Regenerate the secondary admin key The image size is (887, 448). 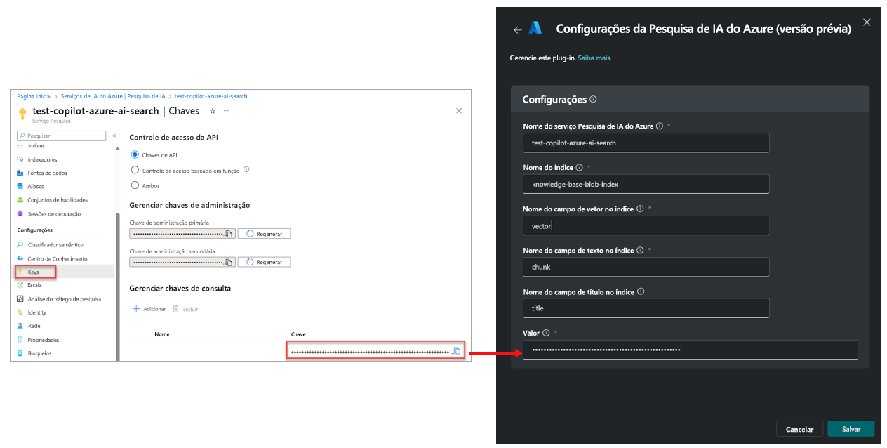coord(264,262)
